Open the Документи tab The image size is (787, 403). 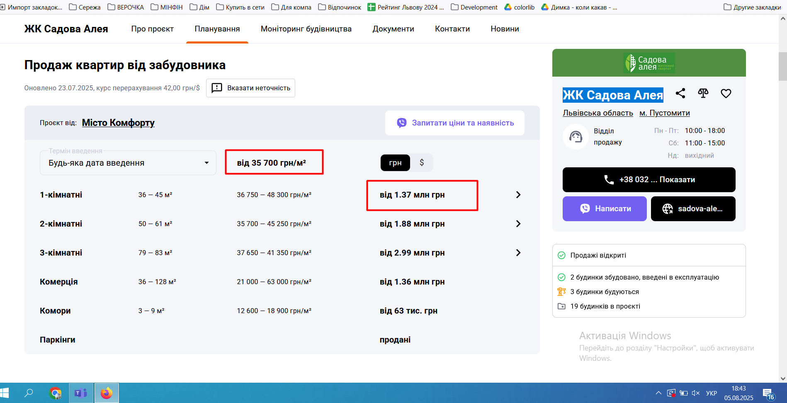tap(393, 29)
